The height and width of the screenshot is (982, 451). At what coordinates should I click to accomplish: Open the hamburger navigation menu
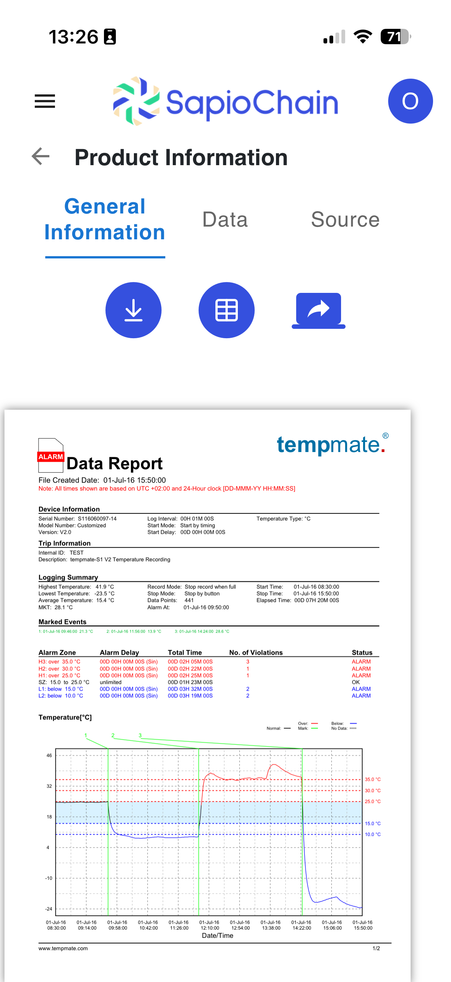(x=45, y=101)
